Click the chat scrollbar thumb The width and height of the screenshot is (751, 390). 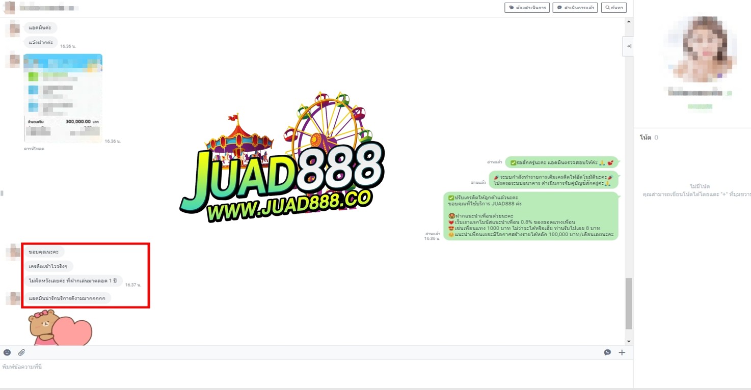[x=629, y=303]
